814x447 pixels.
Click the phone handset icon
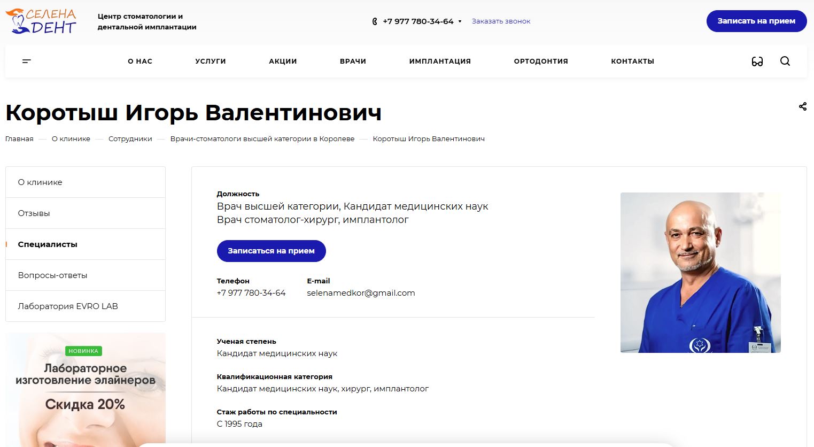(375, 21)
